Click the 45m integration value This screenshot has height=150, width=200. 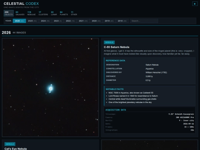click(192, 130)
